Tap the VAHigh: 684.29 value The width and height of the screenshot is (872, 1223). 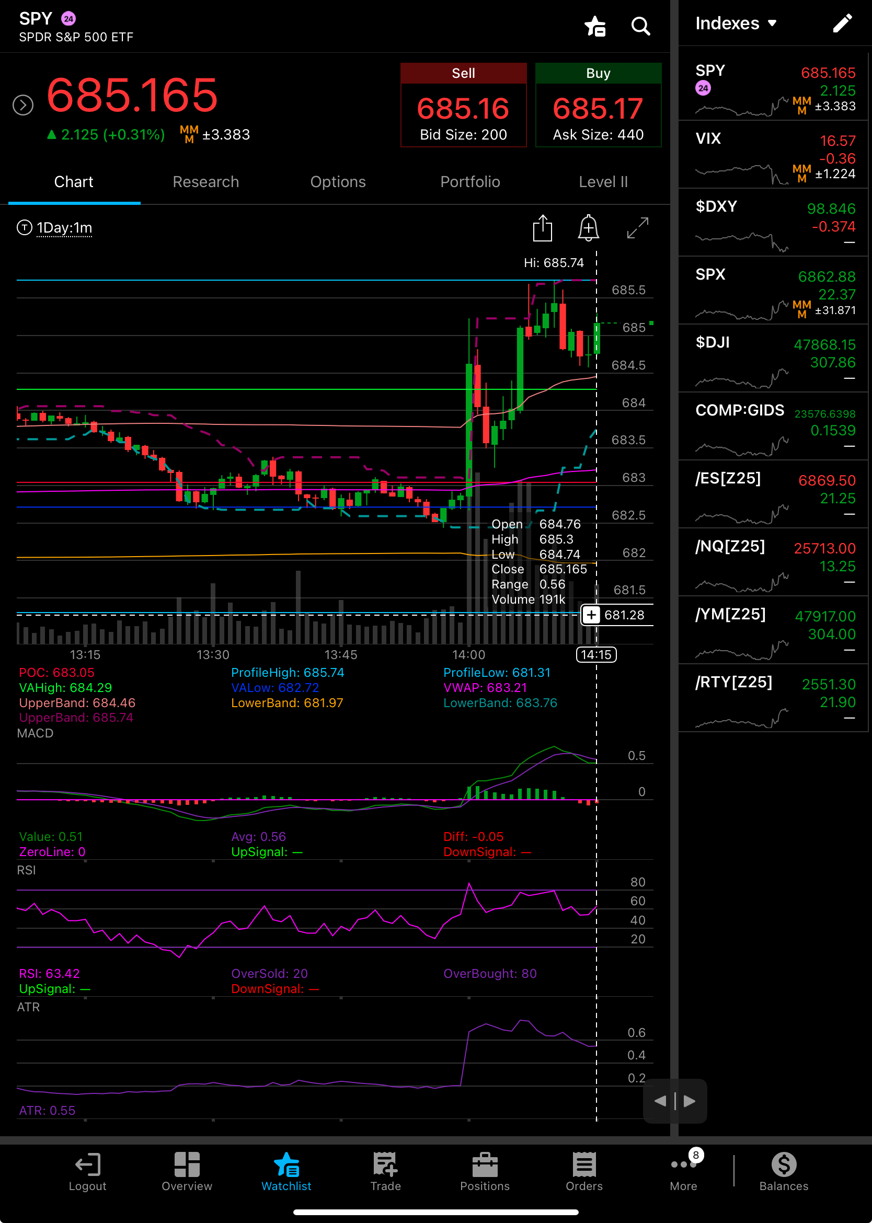coord(65,688)
